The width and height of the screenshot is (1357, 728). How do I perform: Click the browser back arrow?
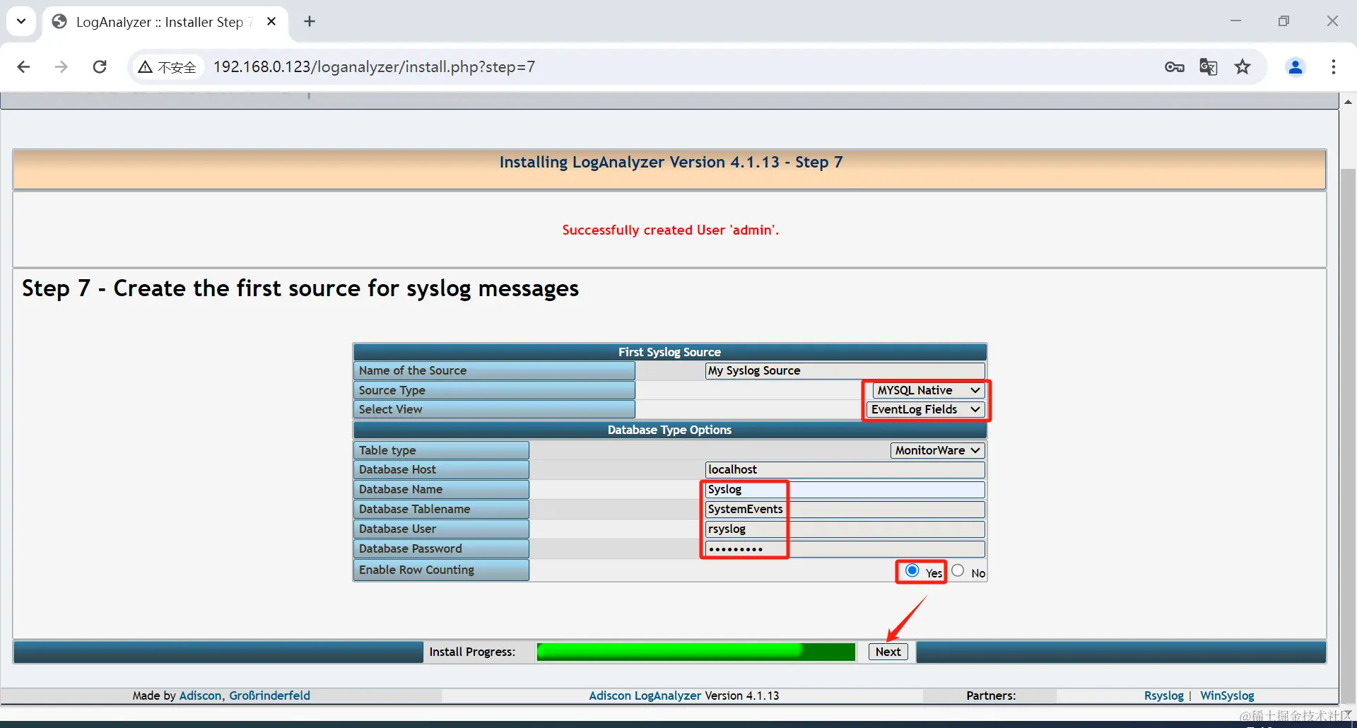tap(23, 67)
